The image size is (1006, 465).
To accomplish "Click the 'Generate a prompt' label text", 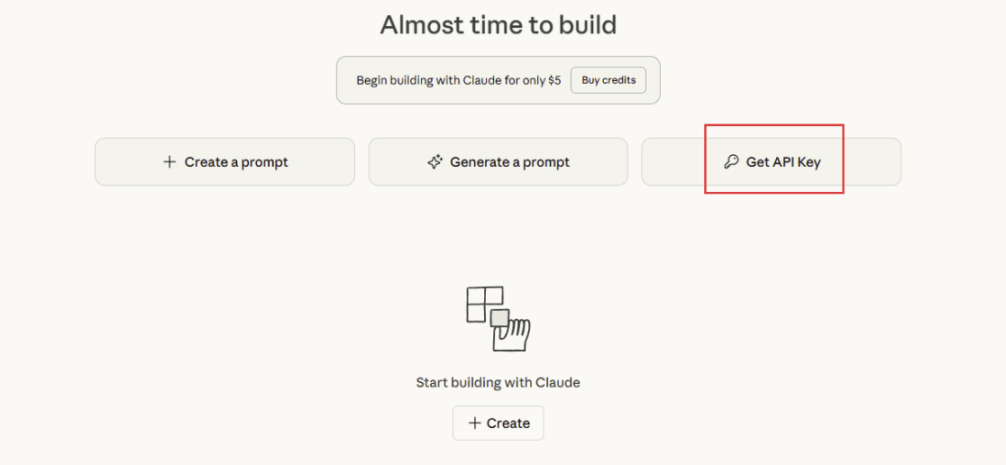I will coord(509,162).
